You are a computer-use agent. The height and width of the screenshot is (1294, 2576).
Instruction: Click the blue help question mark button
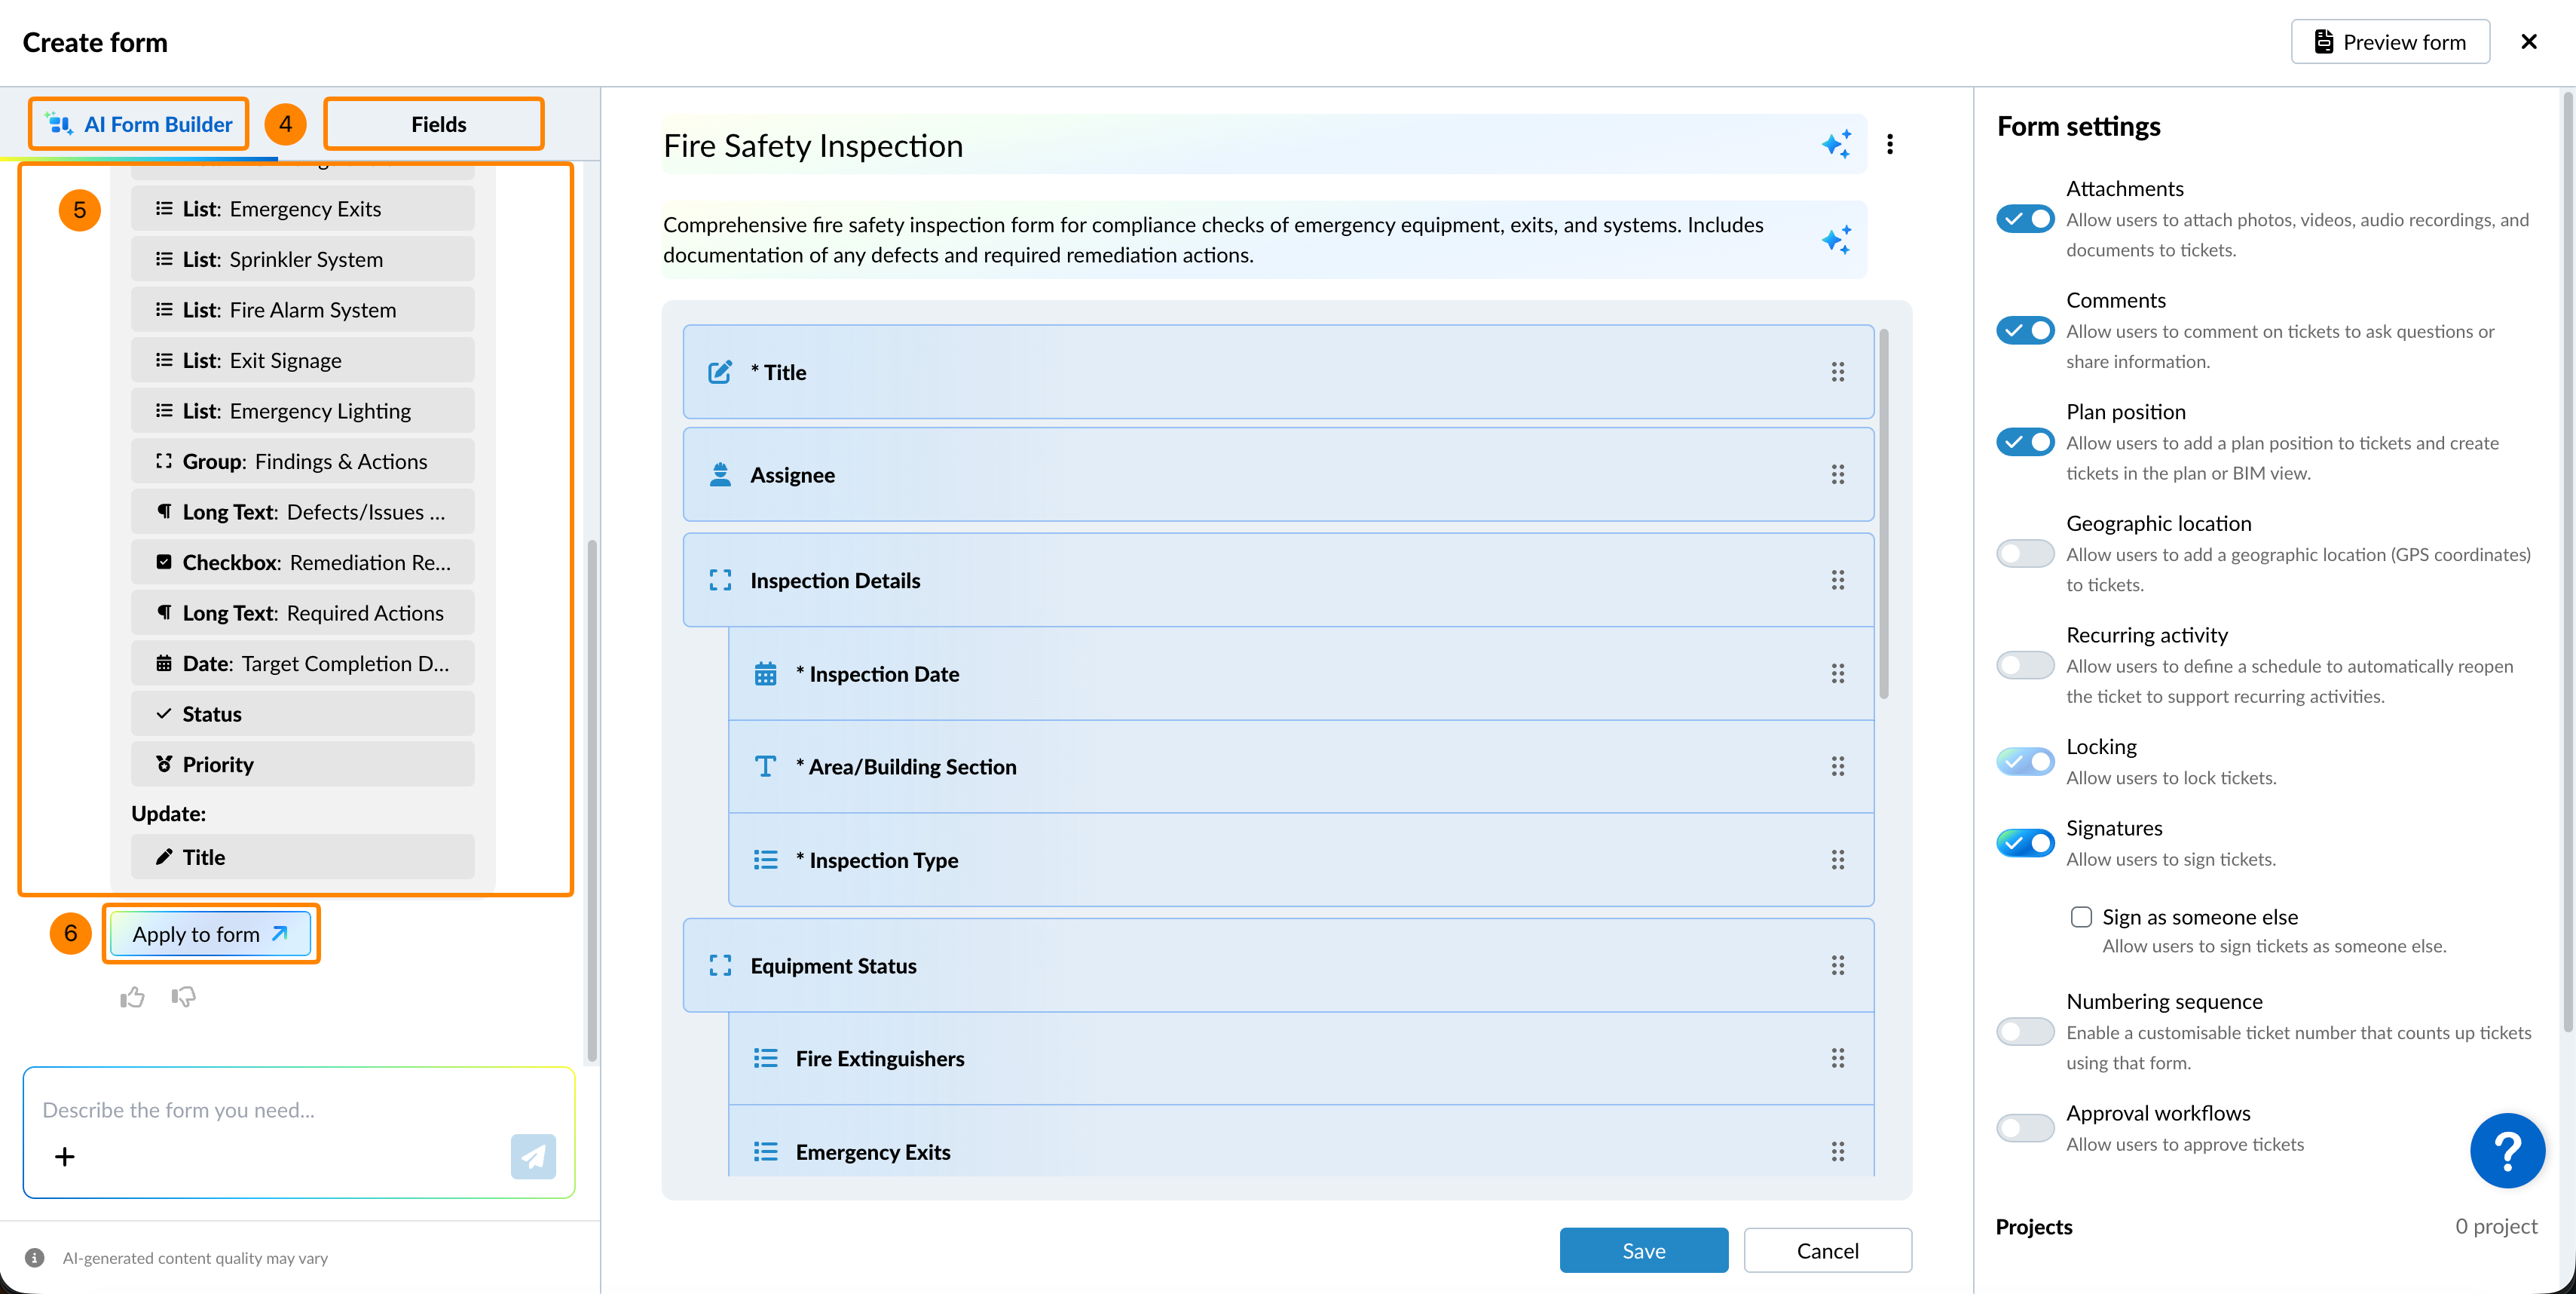tap(2507, 1151)
